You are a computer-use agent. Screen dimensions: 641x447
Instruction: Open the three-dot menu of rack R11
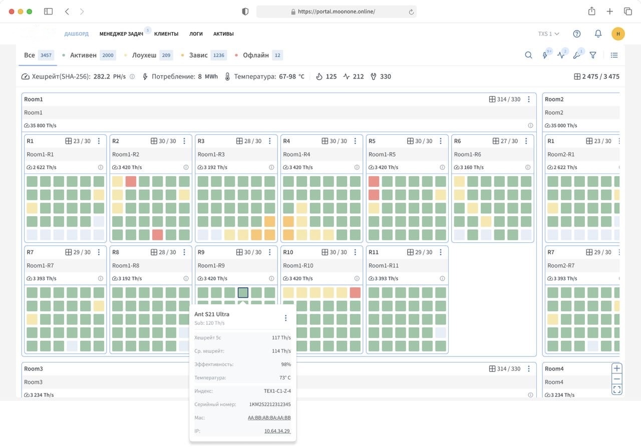tap(441, 252)
